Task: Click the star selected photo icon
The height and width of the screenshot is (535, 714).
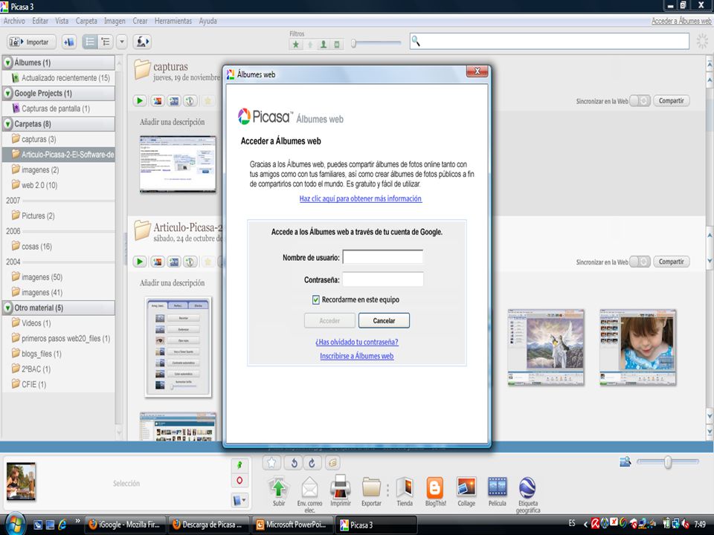Action: (272, 463)
